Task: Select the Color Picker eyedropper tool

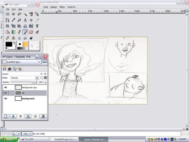Action: point(13,20)
